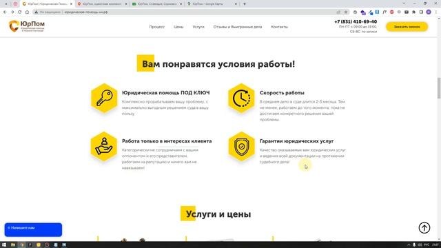Click browser Forward arrow
The image size is (441, 248).
12,12
